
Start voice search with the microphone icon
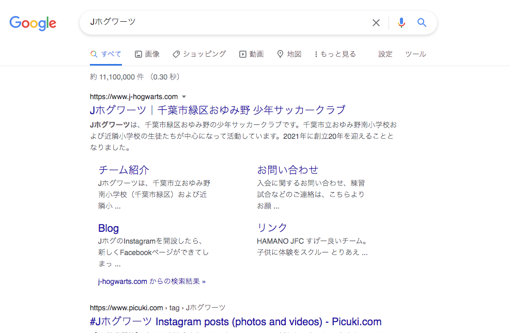[x=401, y=23]
